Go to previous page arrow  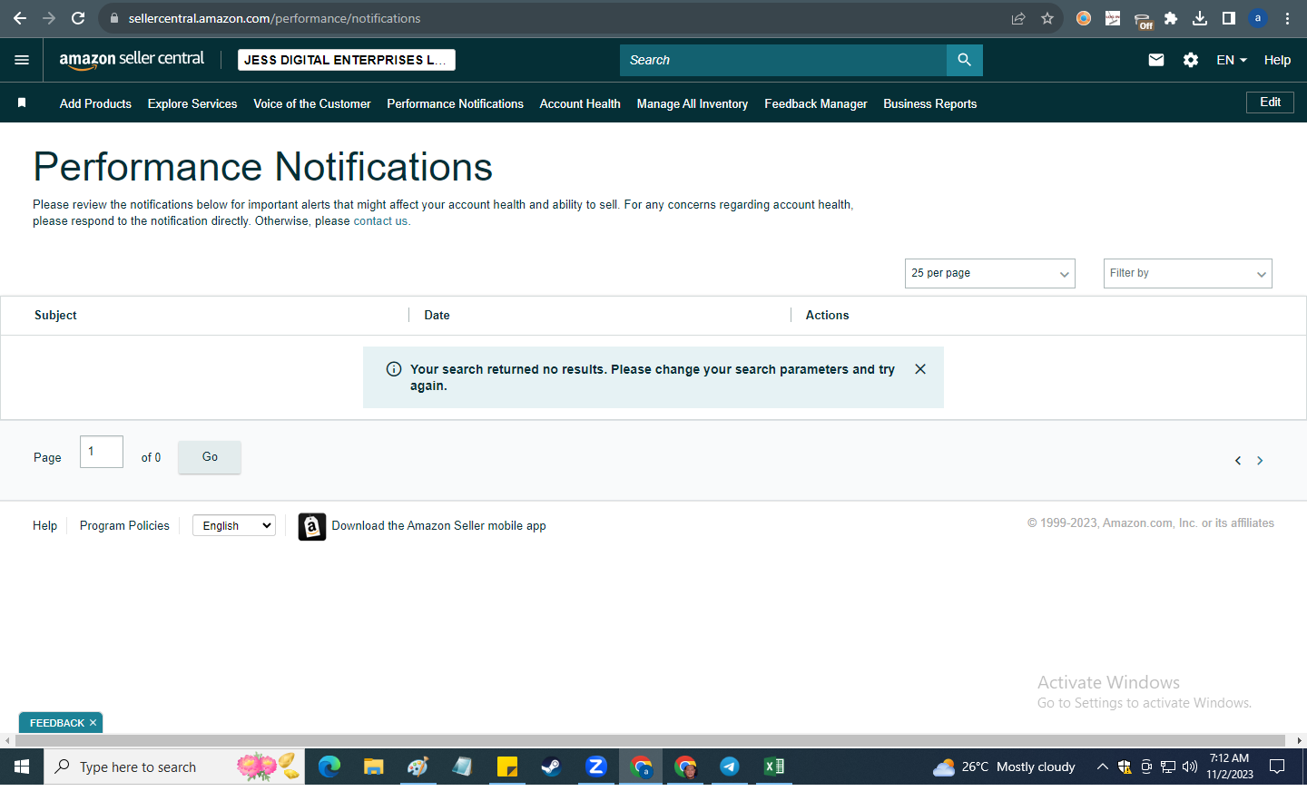pyautogui.click(x=1238, y=461)
